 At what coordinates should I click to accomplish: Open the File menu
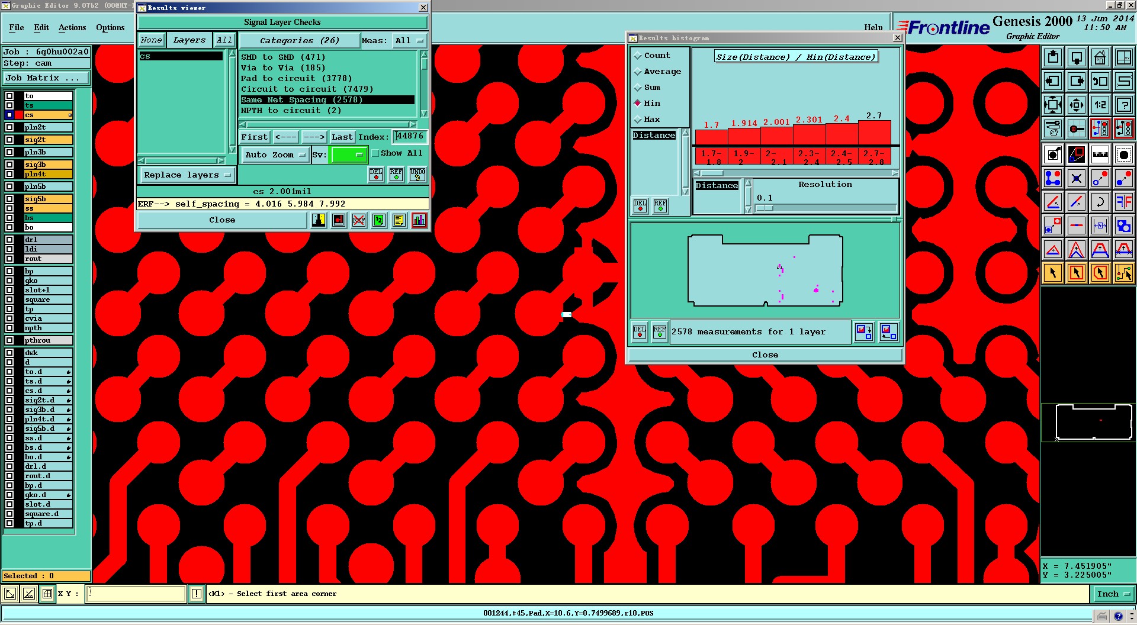click(17, 27)
